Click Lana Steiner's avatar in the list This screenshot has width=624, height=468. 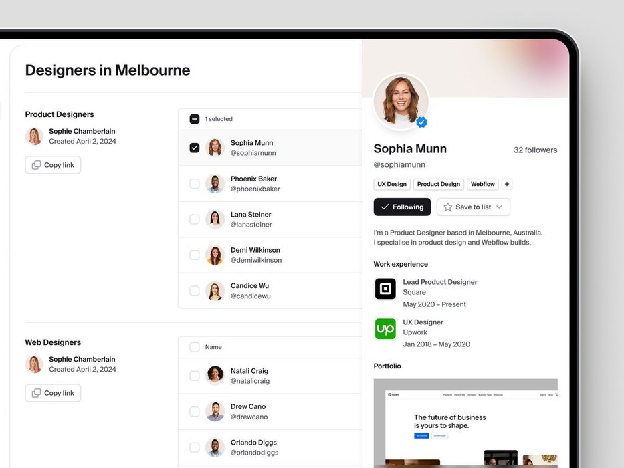[215, 219]
